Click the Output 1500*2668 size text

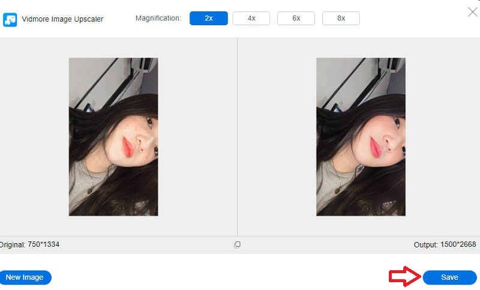[x=446, y=245]
